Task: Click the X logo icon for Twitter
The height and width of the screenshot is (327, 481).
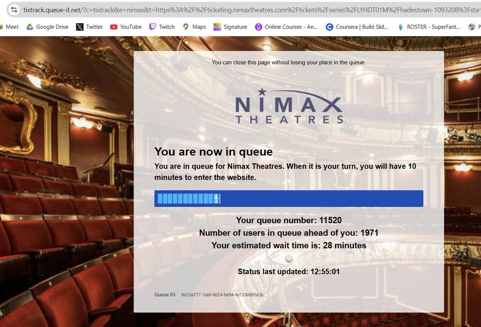Action: 80,27
